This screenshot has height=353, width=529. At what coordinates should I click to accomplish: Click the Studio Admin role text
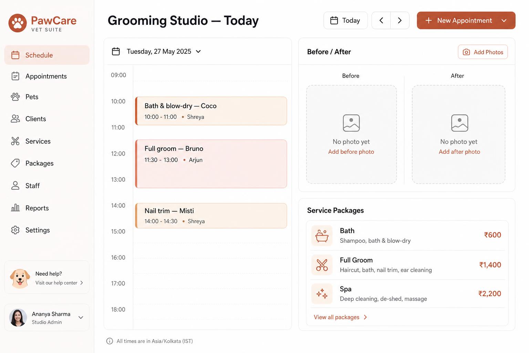click(x=47, y=322)
